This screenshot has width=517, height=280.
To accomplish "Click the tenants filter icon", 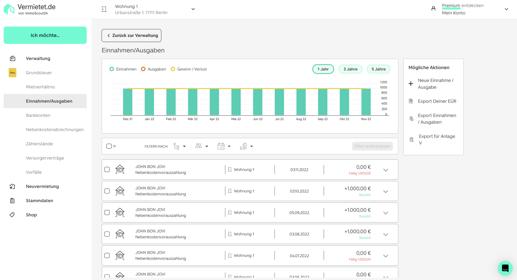I will click(x=198, y=146).
